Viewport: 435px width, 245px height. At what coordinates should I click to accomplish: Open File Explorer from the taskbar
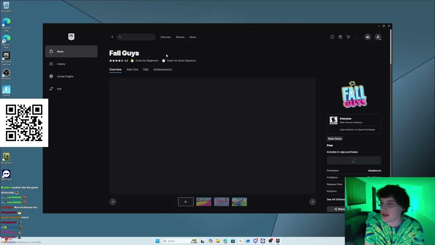pos(218,241)
